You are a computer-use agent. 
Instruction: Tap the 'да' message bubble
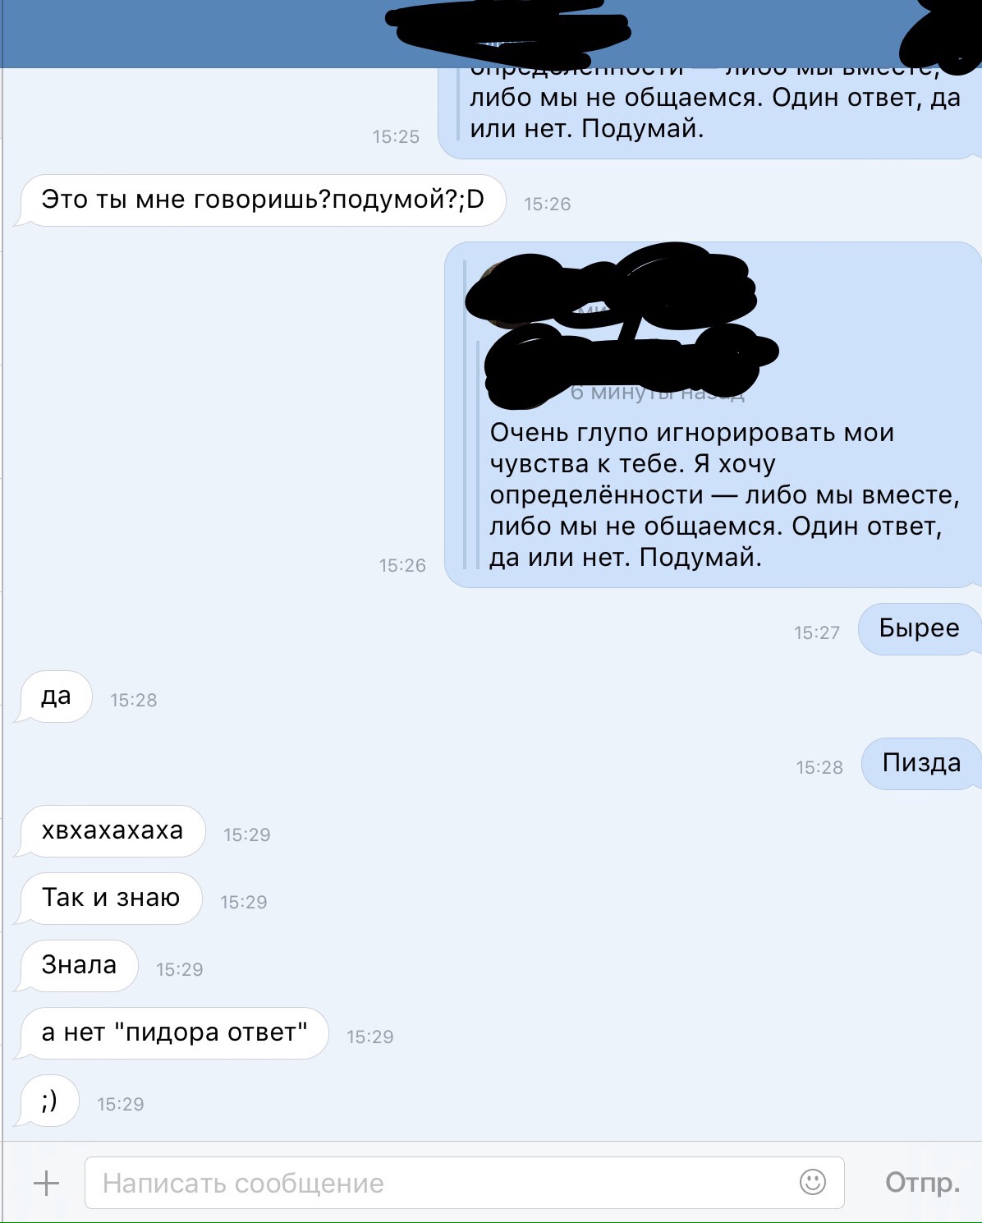click(54, 697)
